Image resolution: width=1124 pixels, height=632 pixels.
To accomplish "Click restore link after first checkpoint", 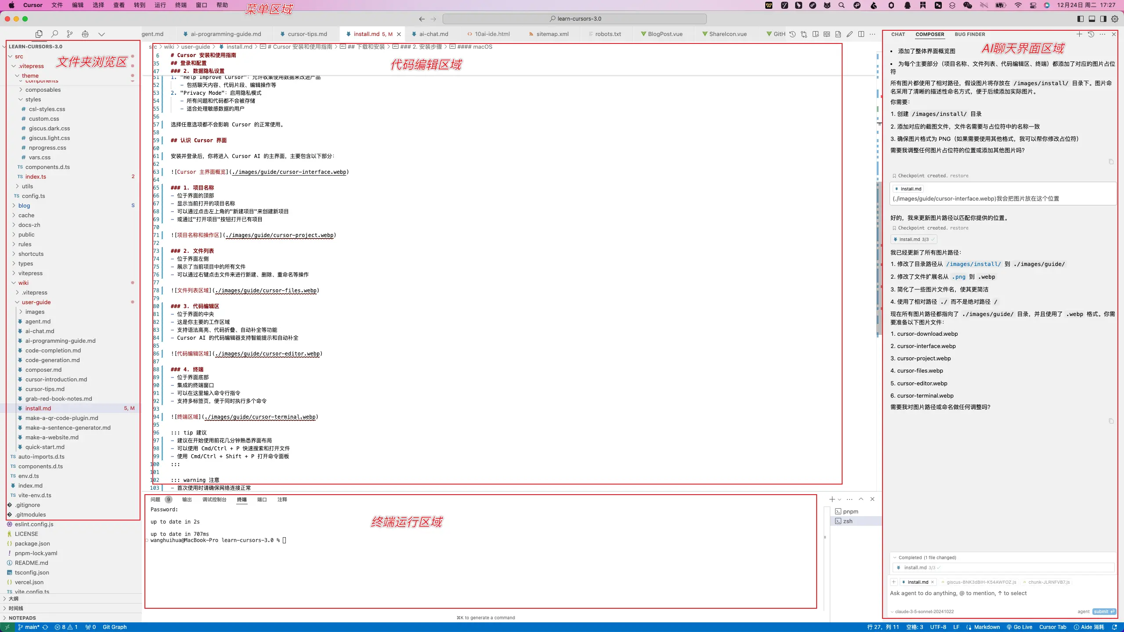I will (959, 176).
